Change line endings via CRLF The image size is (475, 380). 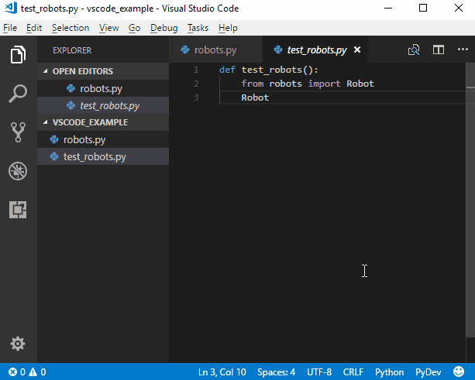[x=353, y=371]
